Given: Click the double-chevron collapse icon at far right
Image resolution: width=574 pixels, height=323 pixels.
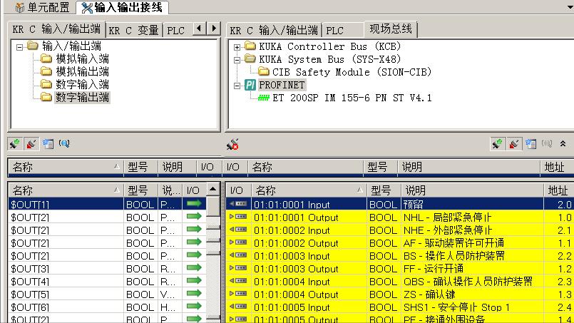Looking at the screenshot, I should tap(563, 144).
